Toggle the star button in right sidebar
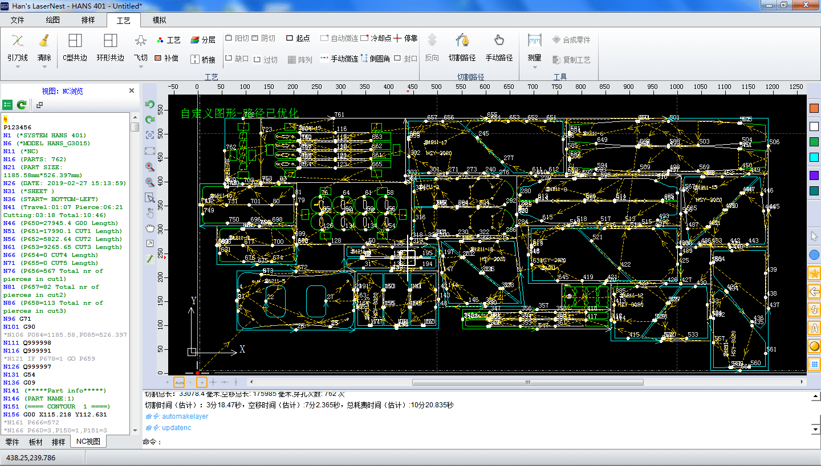 click(x=814, y=273)
